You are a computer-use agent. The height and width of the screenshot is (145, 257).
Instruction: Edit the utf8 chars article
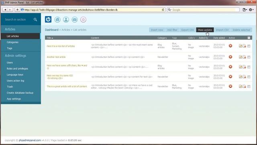(x=240, y=67)
